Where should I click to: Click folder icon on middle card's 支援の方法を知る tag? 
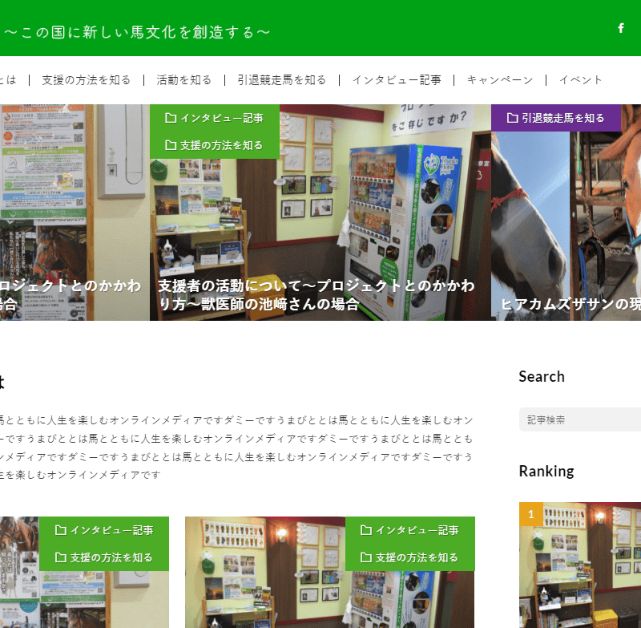tap(365, 557)
